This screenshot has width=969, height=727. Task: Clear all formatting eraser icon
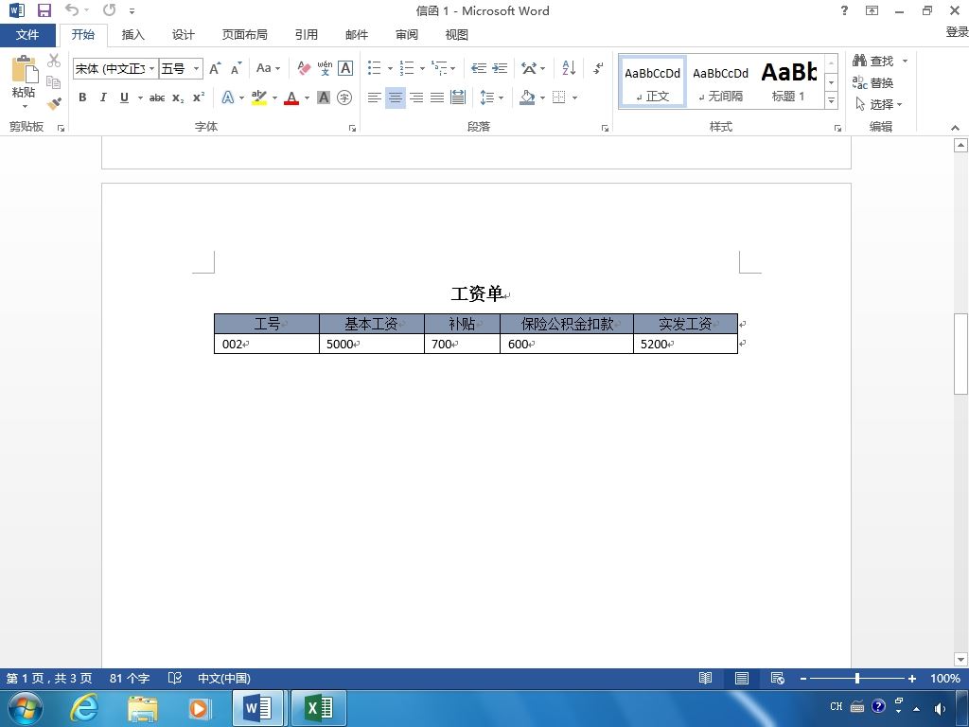coord(304,68)
